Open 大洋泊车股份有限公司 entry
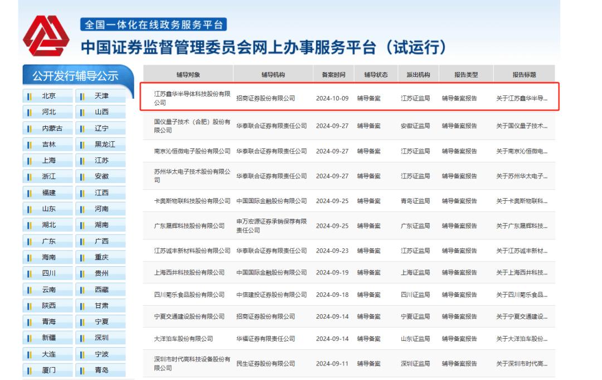The height and width of the screenshot is (380, 602). 183,339
